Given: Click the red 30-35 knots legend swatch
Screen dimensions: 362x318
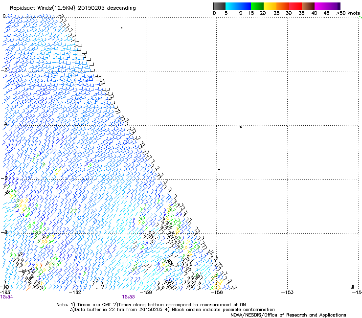Looking at the screenshot, I should click(x=295, y=6).
